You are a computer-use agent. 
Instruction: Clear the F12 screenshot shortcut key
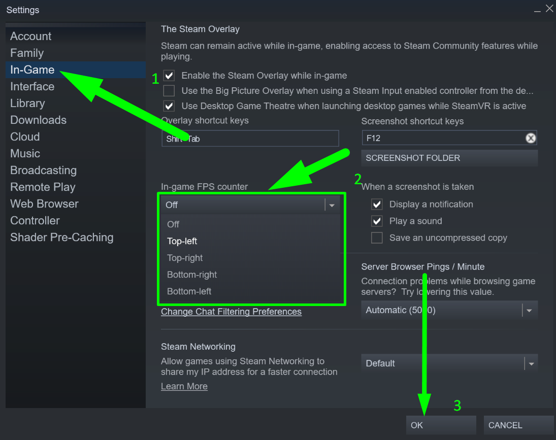tap(531, 138)
